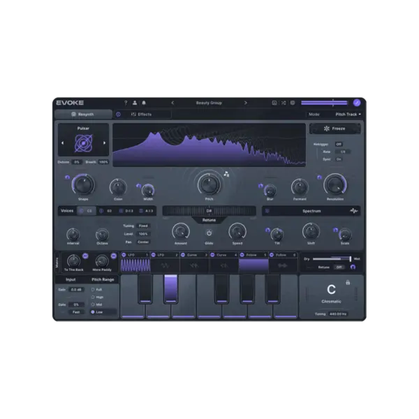This screenshot has height=419, width=419.
Task: Click the round purple logo icon at top right
Action: point(357,103)
